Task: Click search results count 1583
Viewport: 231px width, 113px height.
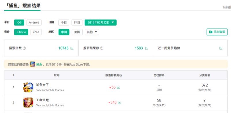Action: (x=139, y=48)
